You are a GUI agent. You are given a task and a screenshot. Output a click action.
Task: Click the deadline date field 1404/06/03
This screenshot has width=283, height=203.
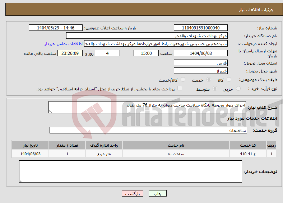(200, 53)
